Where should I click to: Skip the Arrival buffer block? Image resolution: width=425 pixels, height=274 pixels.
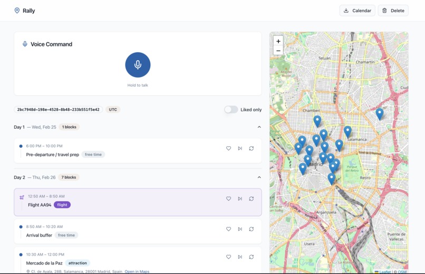pyautogui.click(x=240, y=229)
